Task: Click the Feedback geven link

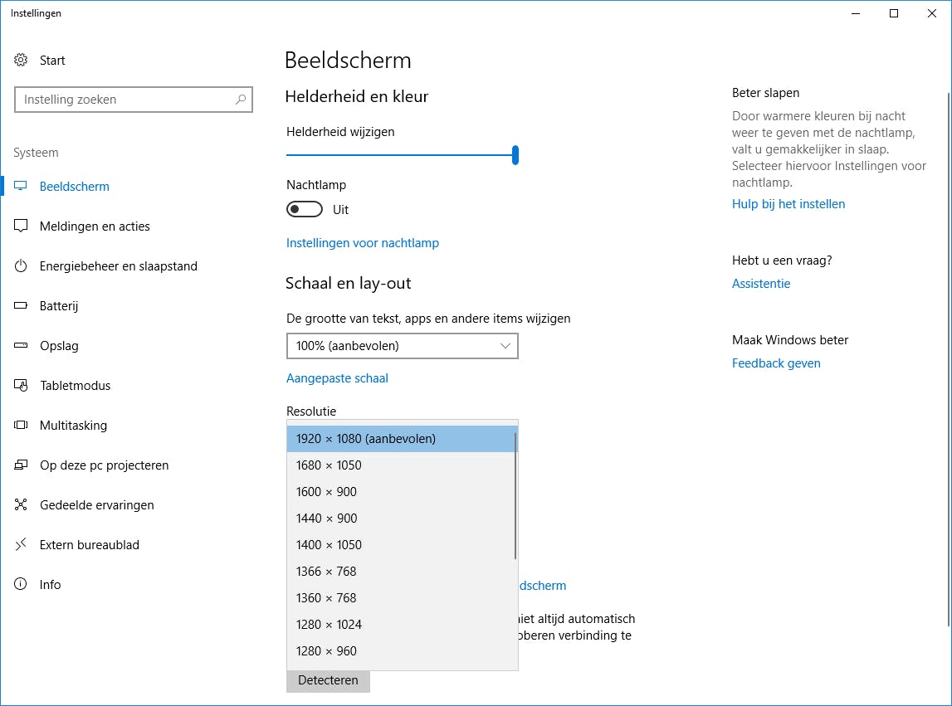Action: click(776, 363)
